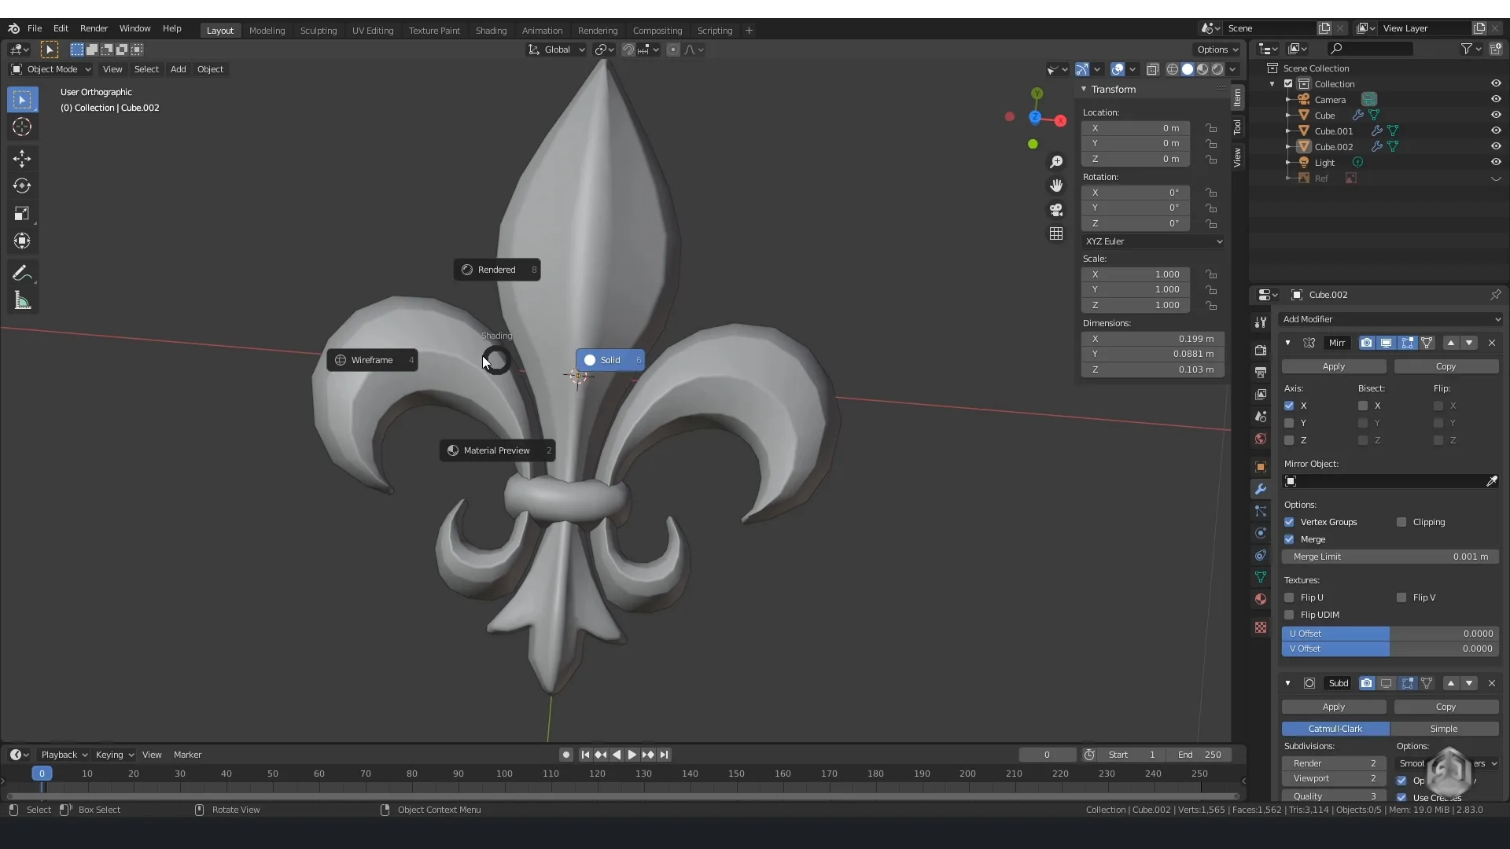Click Apply button on Mirror modifier
1510x849 pixels.
coord(1335,366)
